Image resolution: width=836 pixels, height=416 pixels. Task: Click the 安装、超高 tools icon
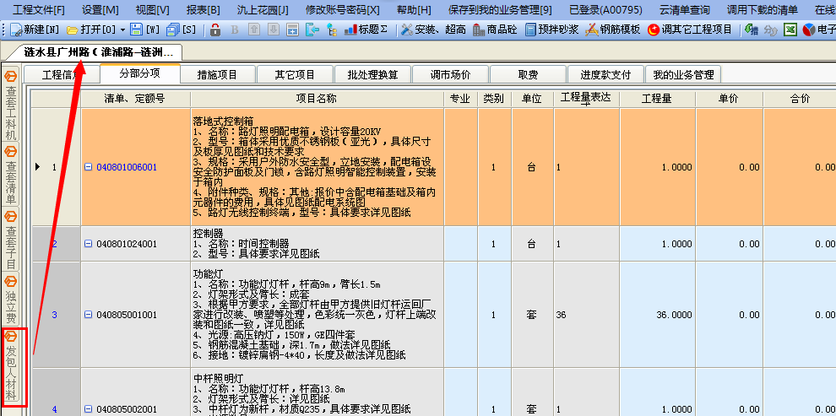pos(407,30)
